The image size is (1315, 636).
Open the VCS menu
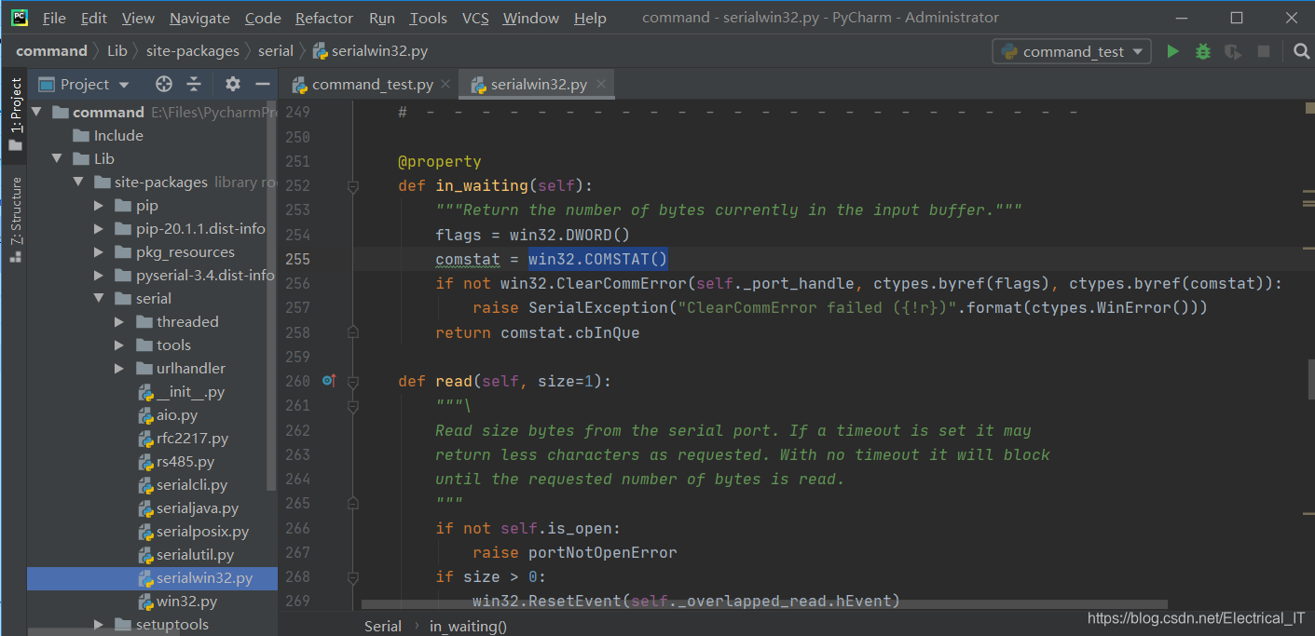475,18
